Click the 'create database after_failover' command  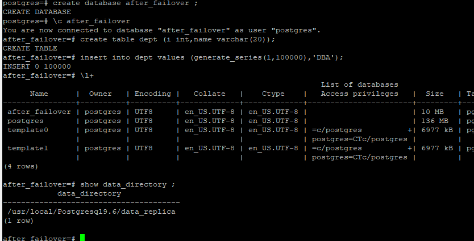click(x=125, y=3)
